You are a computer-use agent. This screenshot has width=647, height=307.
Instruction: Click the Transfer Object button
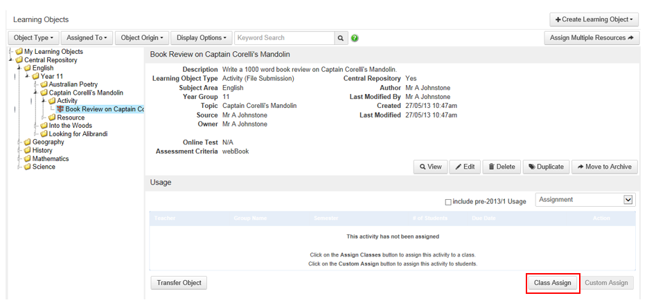[178, 283]
